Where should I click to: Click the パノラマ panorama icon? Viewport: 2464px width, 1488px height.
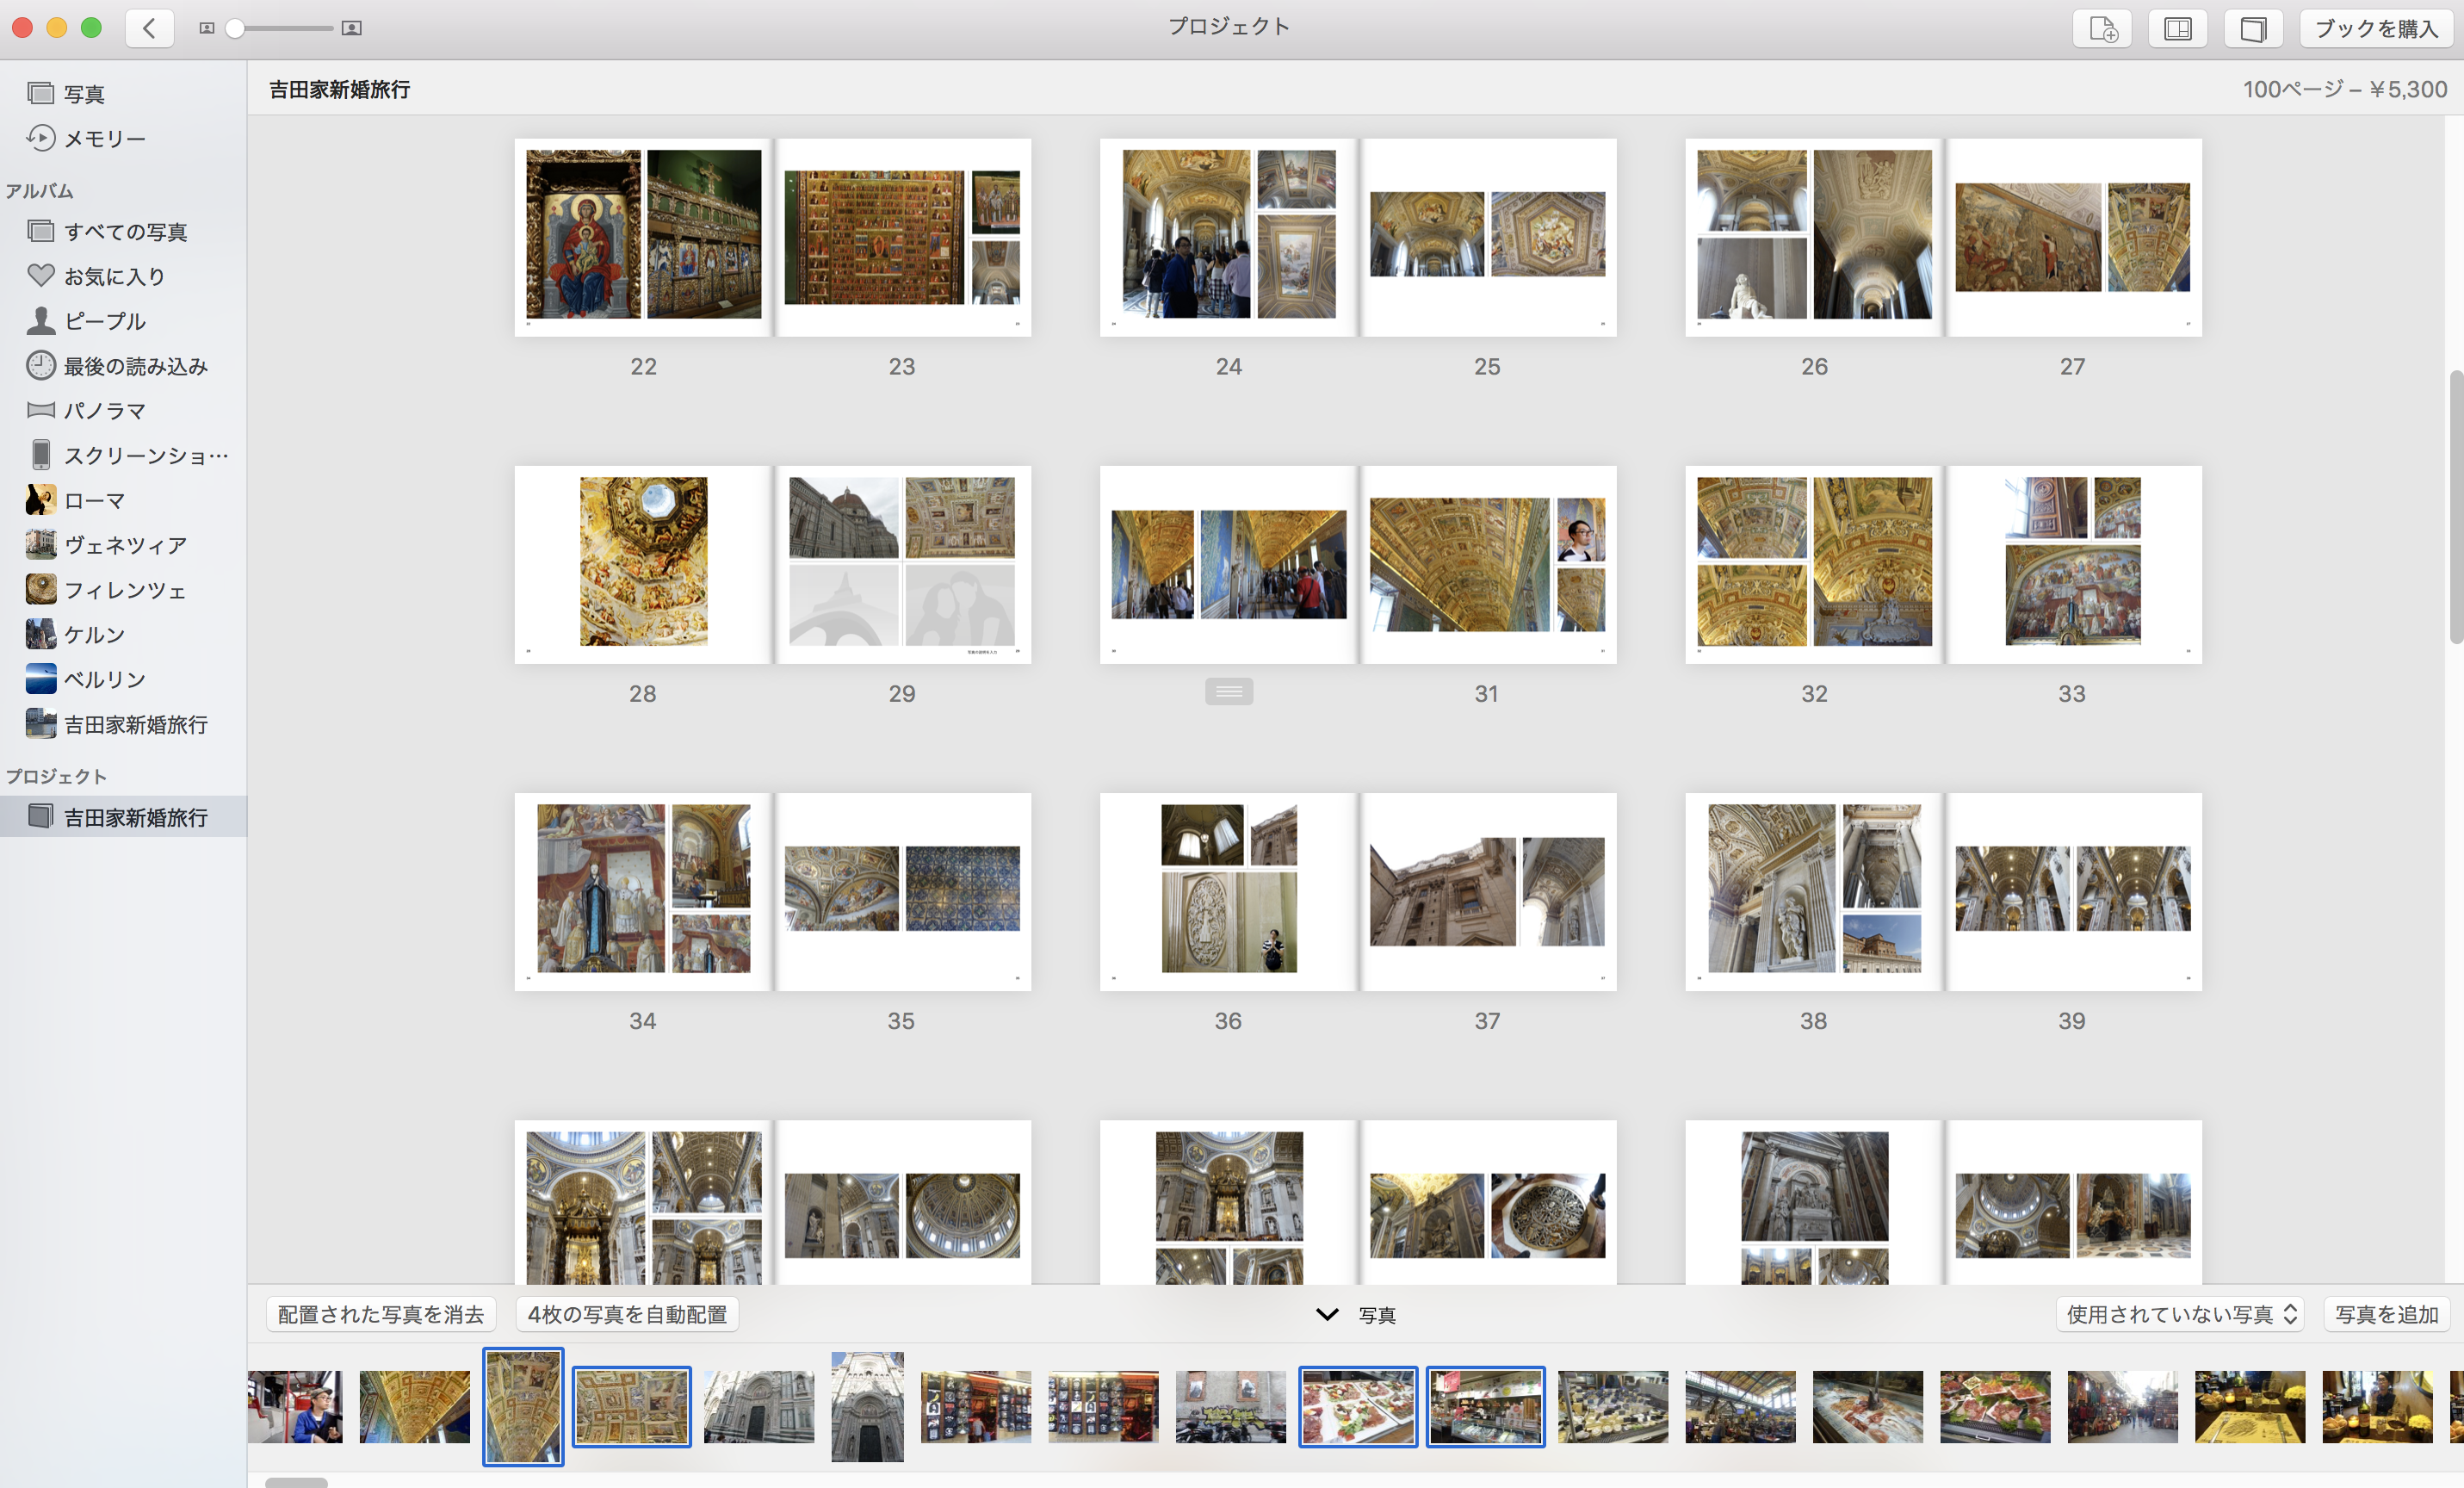41,410
